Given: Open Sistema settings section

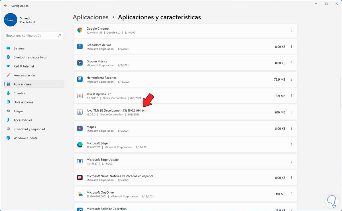Looking at the screenshot, I should tap(19, 48).
